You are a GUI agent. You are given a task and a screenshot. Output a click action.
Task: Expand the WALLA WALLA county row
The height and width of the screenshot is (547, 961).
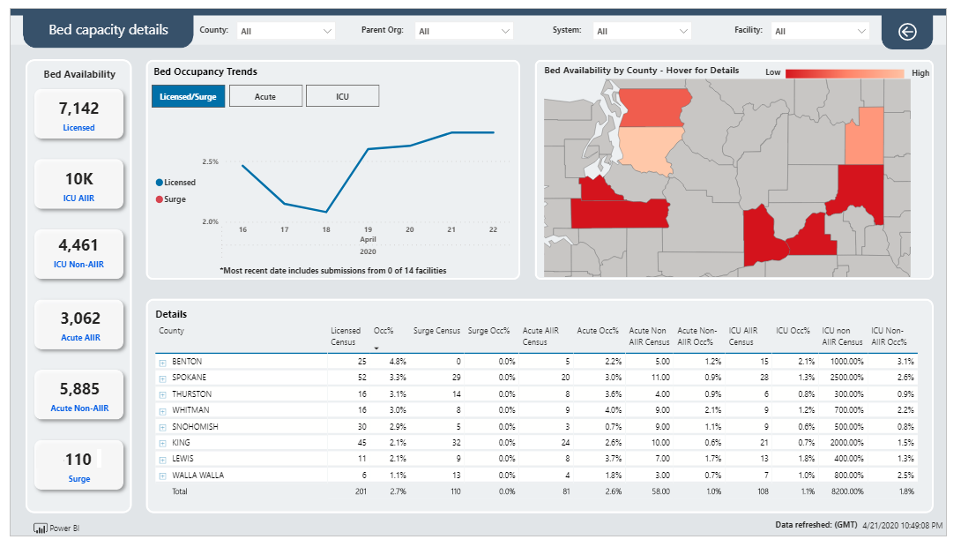pyautogui.click(x=162, y=476)
